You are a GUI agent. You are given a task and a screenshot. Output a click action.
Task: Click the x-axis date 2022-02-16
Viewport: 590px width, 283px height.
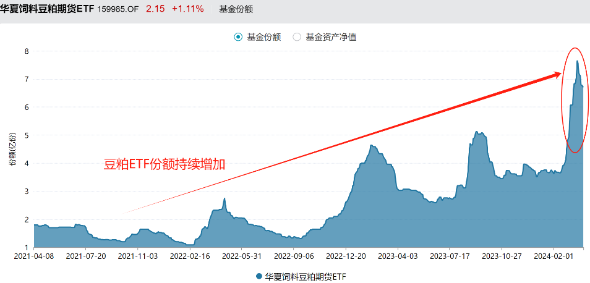190,256
